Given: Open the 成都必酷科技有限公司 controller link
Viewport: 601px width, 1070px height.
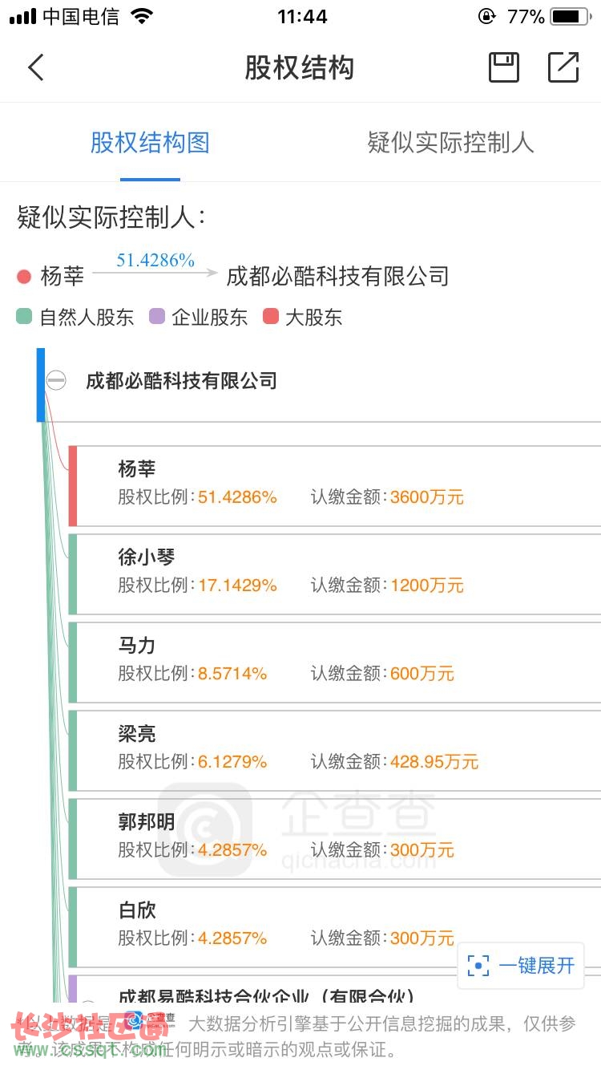Looking at the screenshot, I should (x=337, y=277).
